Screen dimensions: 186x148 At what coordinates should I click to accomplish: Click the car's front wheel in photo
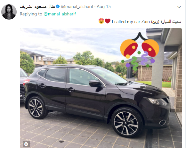127,122
